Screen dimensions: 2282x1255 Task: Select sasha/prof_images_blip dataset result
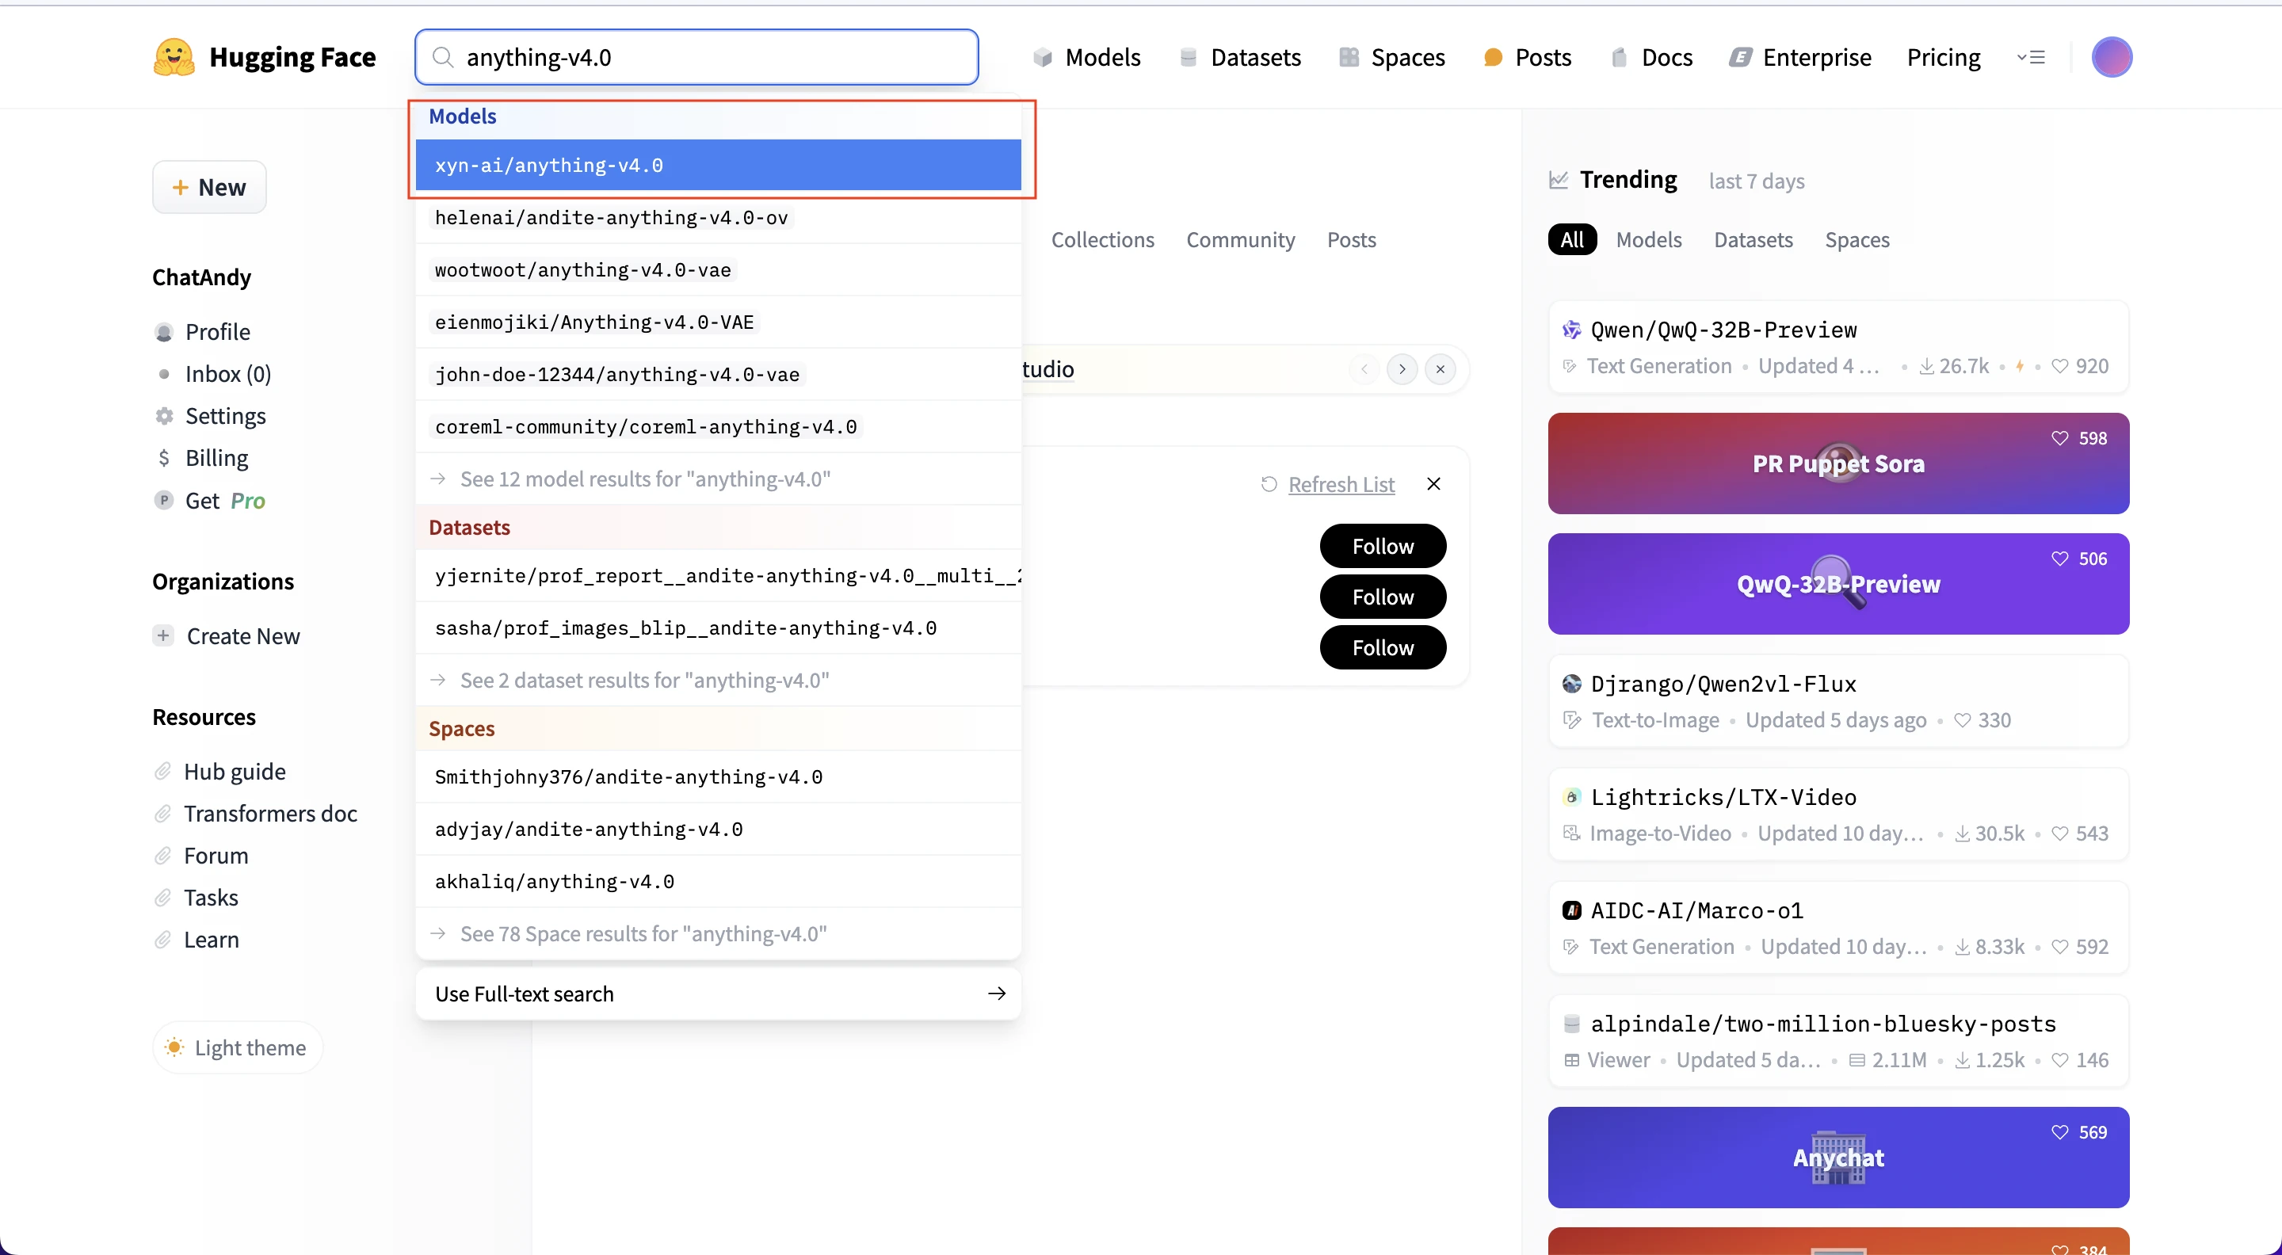(719, 628)
